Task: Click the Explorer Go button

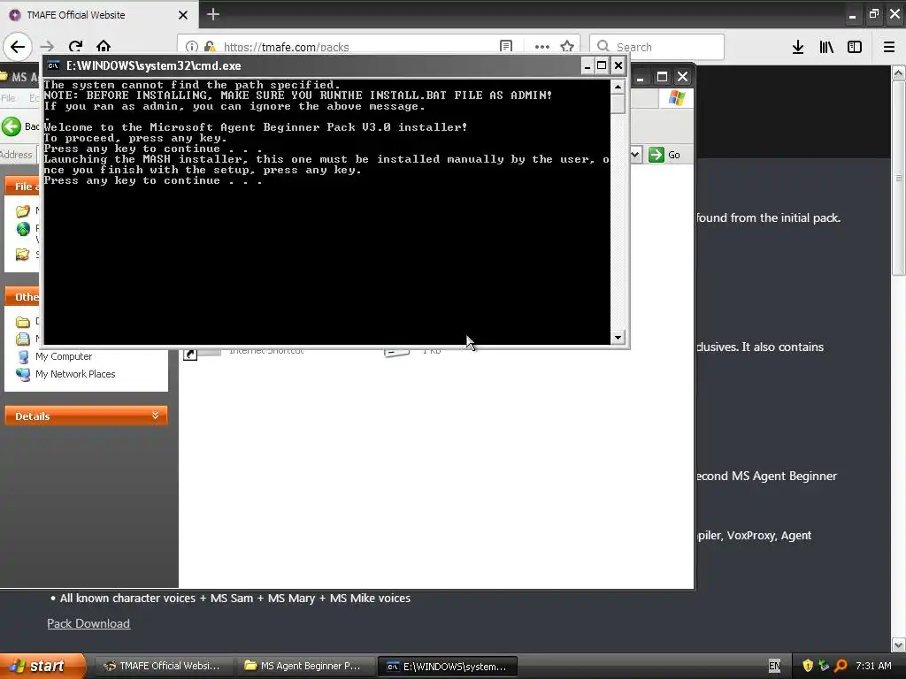Action: [664, 155]
